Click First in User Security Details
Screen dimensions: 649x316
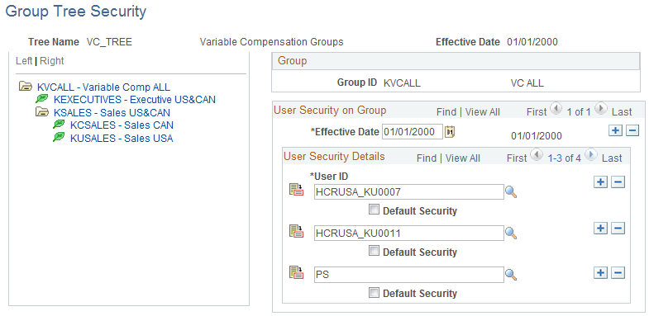[x=518, y=158]
